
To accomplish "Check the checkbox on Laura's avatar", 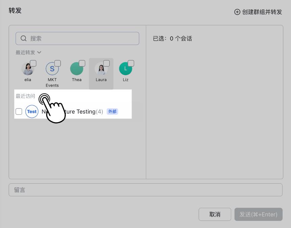I will coord(106,63).
